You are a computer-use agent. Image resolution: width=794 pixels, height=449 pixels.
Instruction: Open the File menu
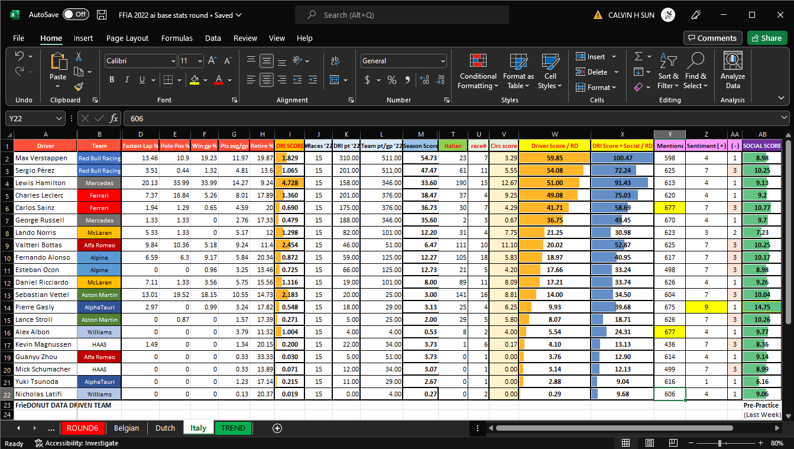[x=18, y=38]
